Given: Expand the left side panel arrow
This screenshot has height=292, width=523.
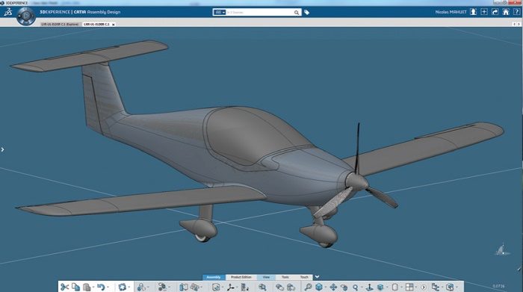Looking at the screenshot, I should [x=2, y=149].
